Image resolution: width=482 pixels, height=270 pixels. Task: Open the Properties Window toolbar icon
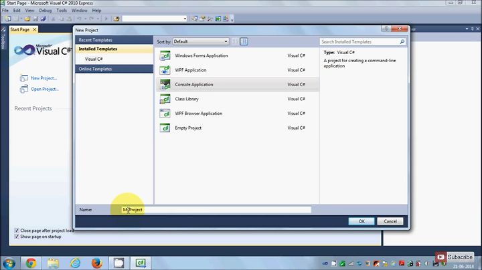[x=202, y=19]
